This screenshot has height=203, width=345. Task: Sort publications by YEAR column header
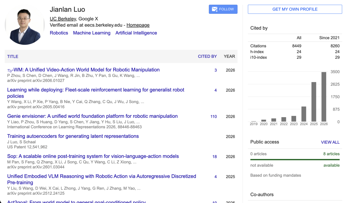(229, 56)
